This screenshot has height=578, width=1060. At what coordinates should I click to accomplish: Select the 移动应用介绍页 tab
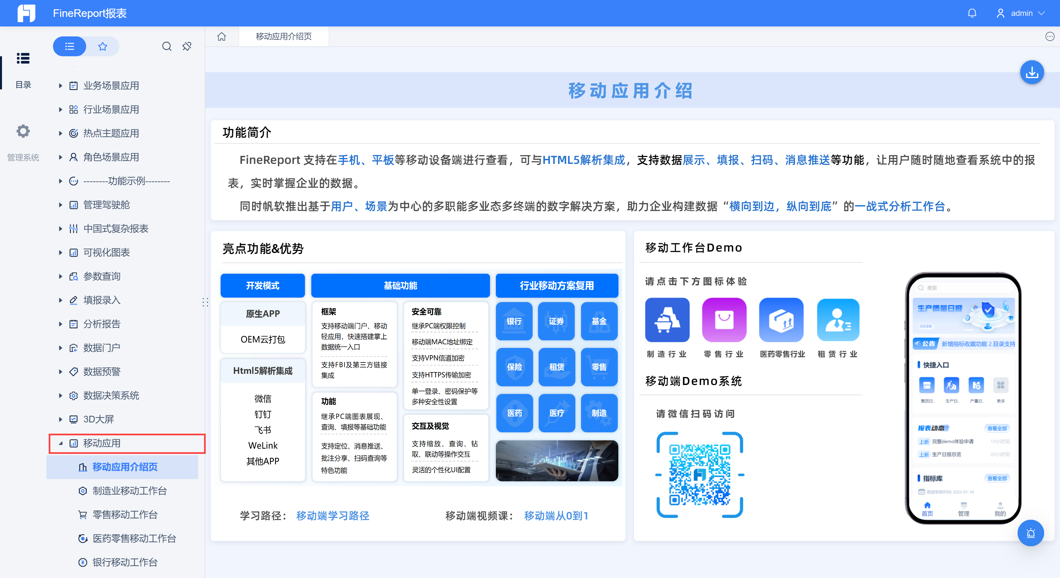pos(284,37)
